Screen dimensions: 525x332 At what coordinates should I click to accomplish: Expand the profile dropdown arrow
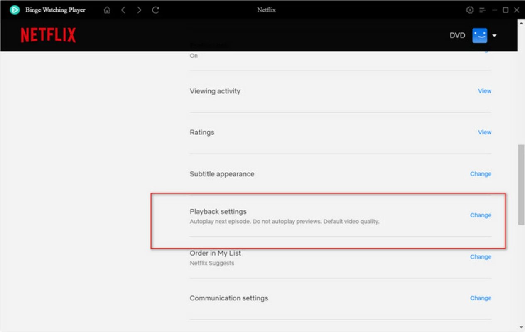(494, 36)
